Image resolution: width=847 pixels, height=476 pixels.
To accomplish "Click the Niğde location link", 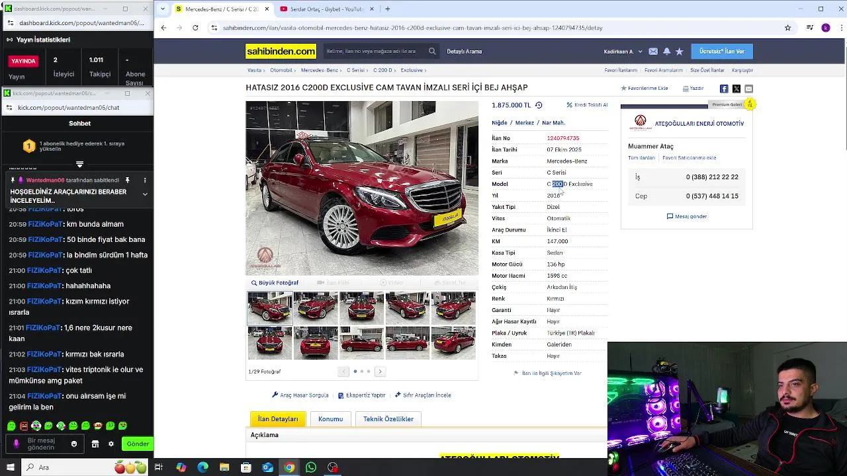I will coord(499,123).
